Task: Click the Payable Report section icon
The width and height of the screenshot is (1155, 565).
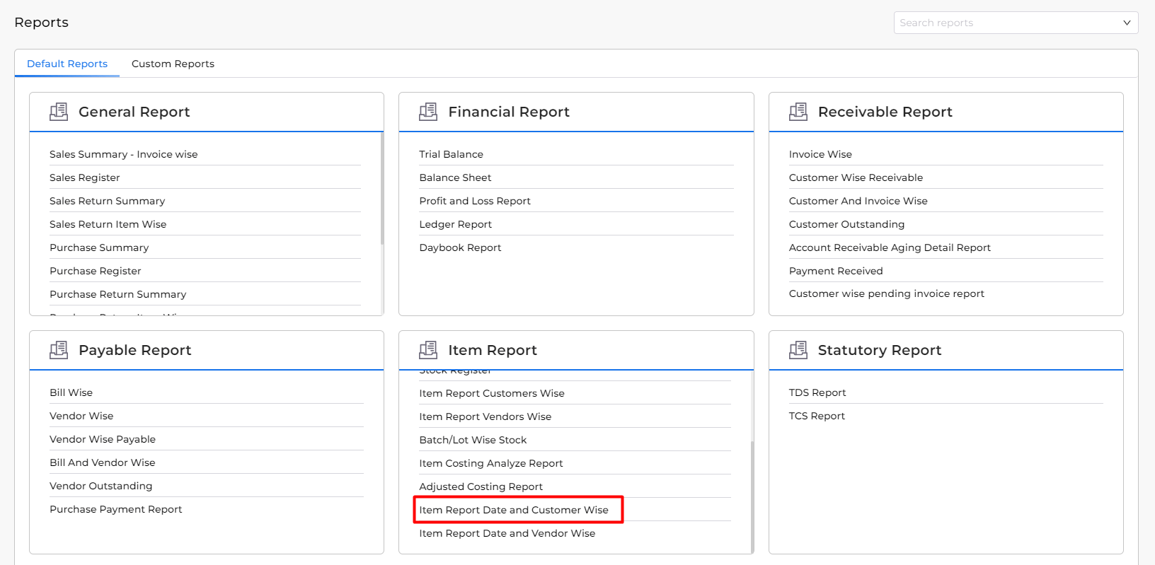Action: click(59, 350)
